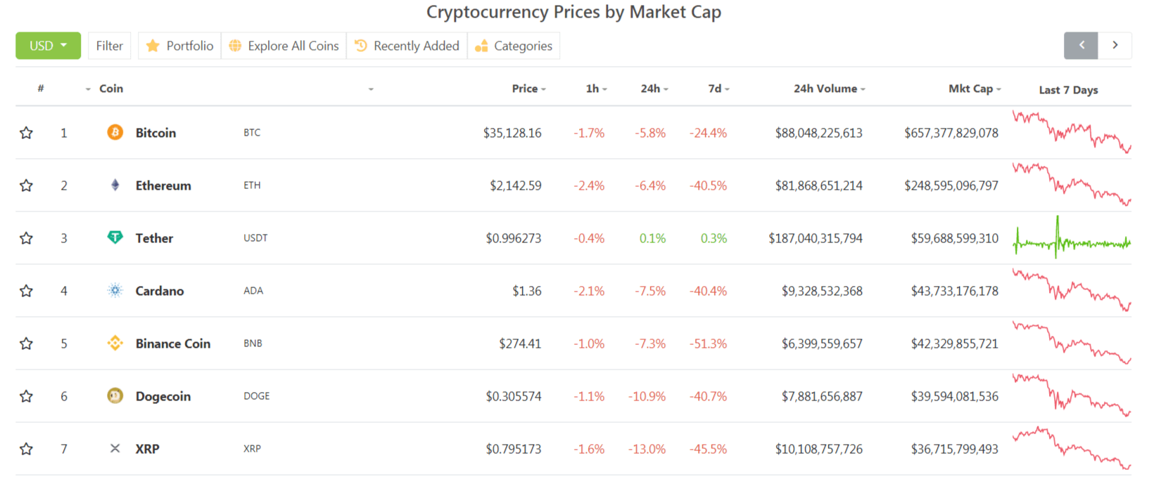Open the Cardano coin link
The height and width of the screenshot is (477, 1161).
[x=159, y=291]
